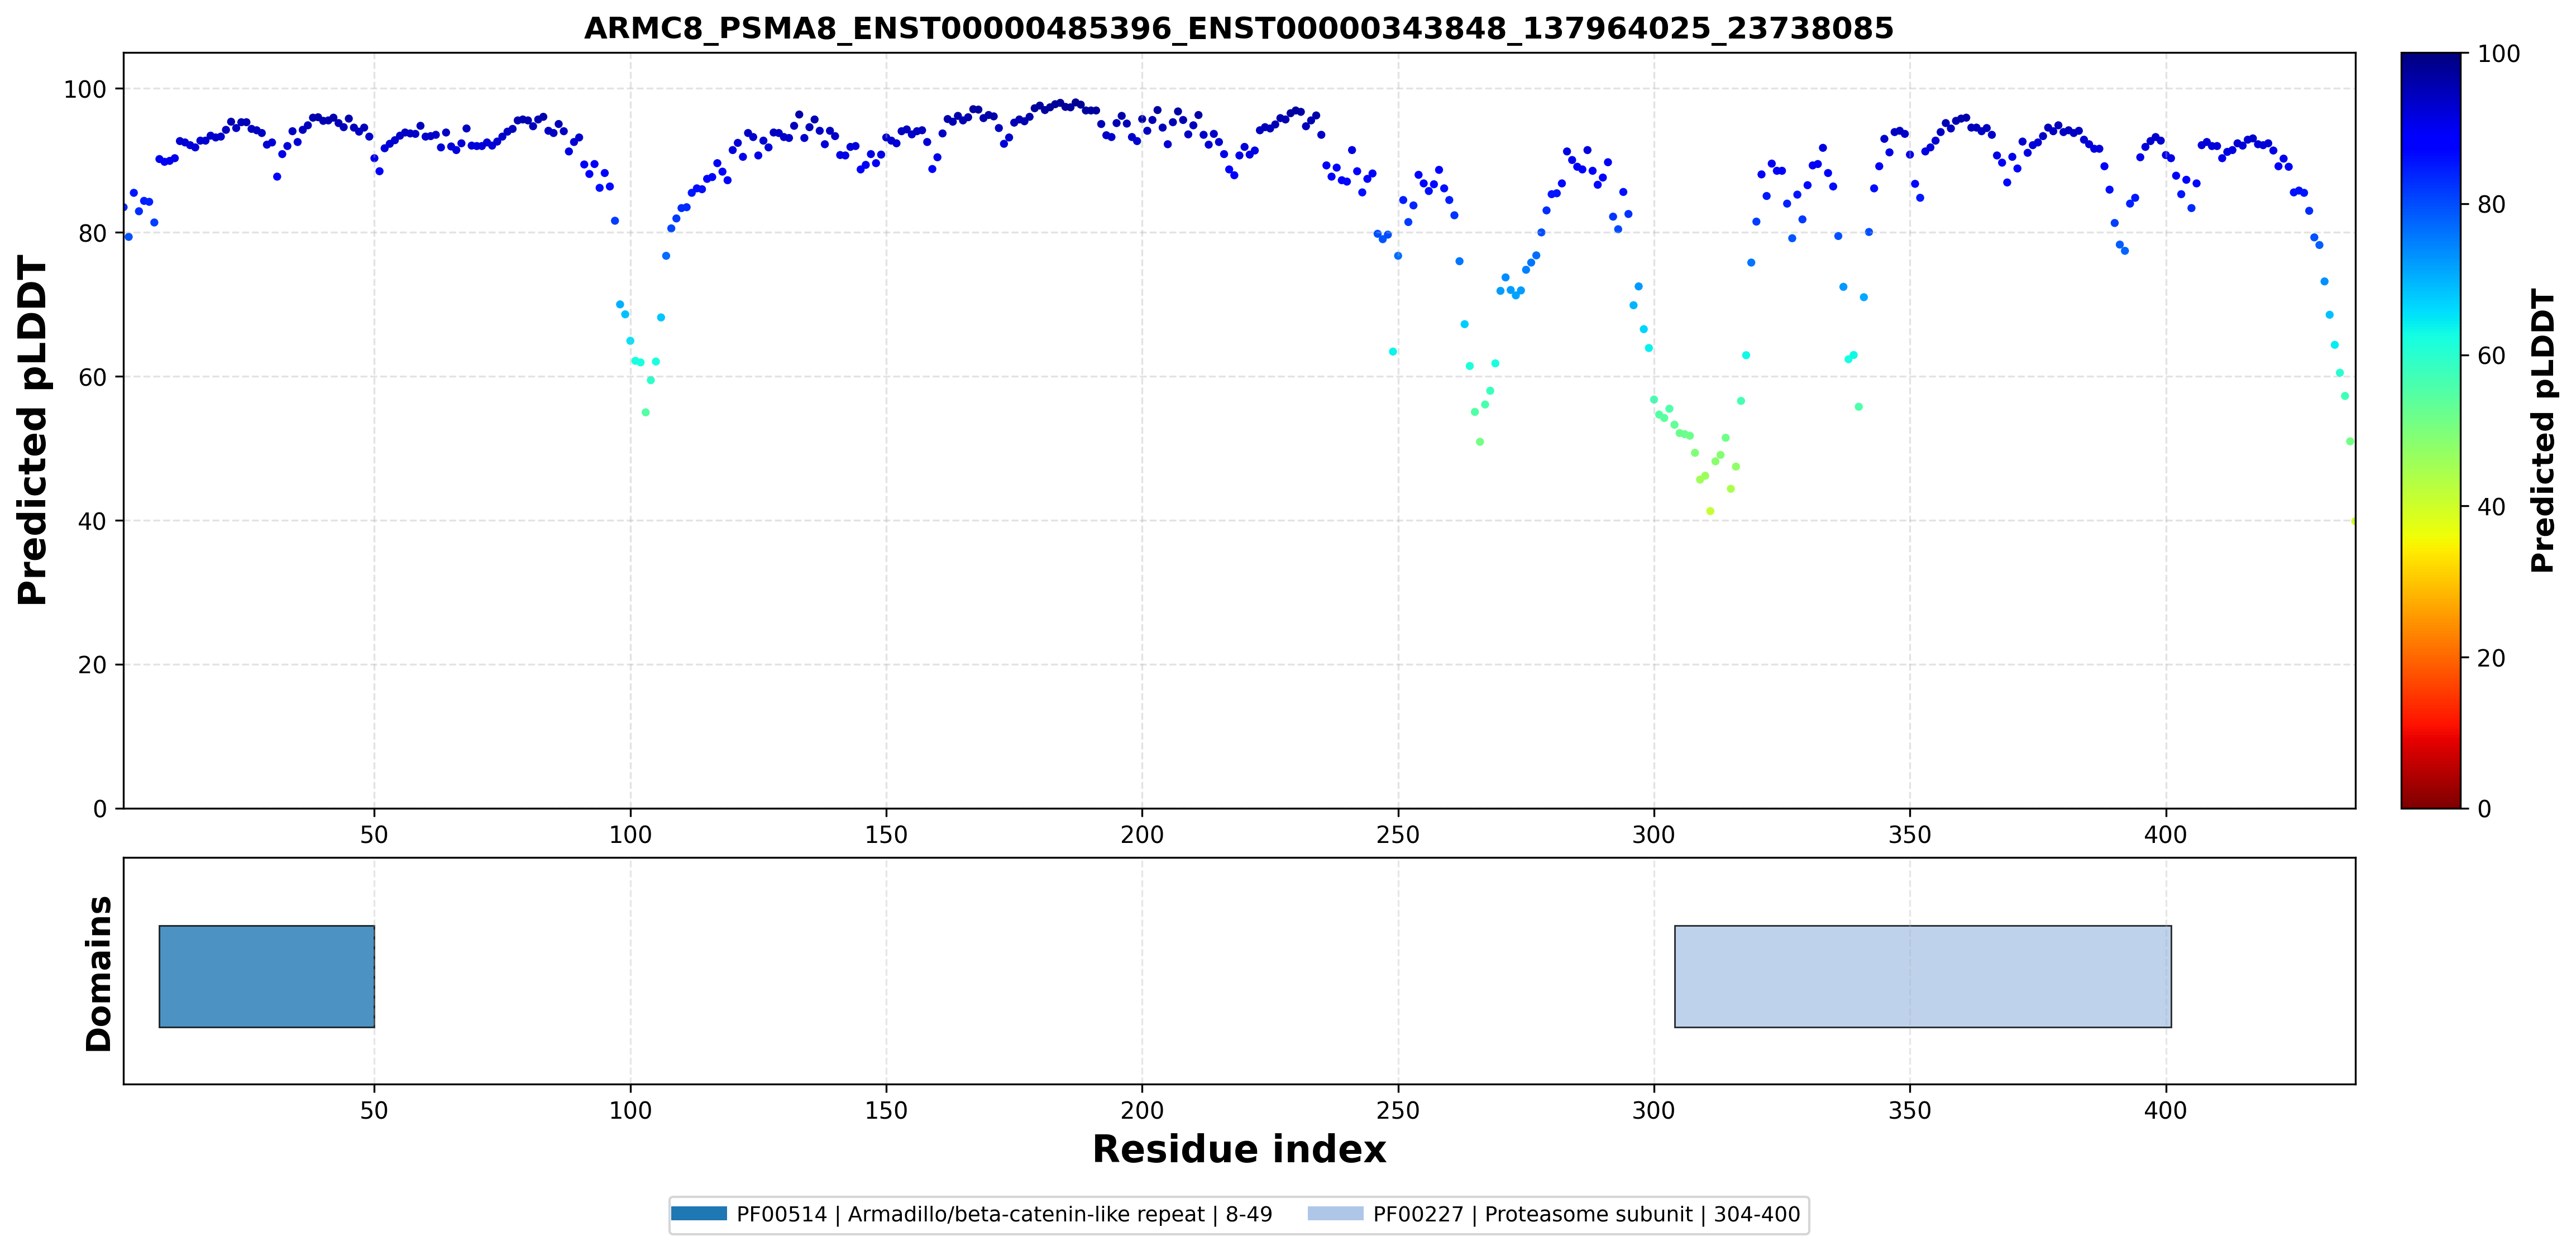Click the x-axis tick 300 under domains panel
Image resolution: width=2576 pixels, height=1251 pixels.
1654,1111
